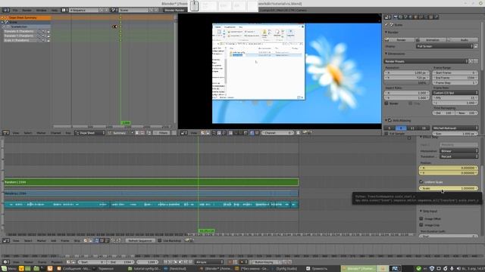
Task: Select anti-aliasing samples 8
Action: (x=401, y=128)
